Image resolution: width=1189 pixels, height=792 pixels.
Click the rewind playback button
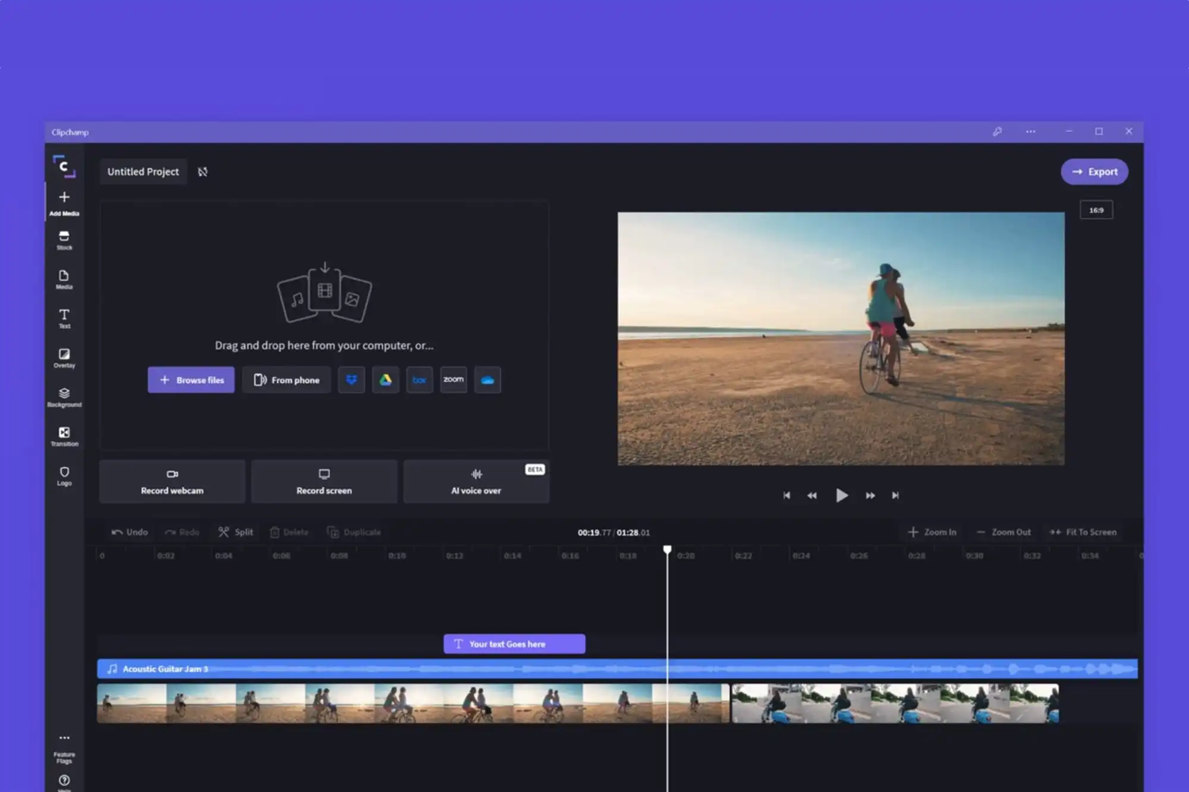[x=812, y=496]
